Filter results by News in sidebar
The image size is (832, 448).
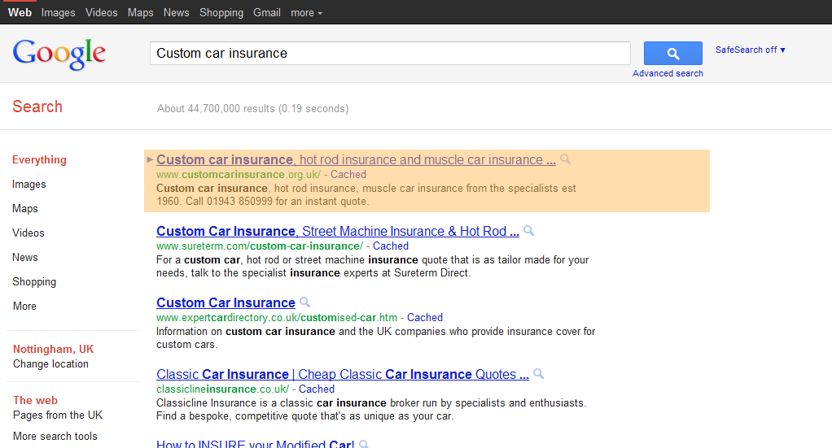point(25,257)
